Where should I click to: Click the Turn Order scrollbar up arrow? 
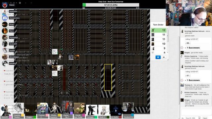[168, 29]
